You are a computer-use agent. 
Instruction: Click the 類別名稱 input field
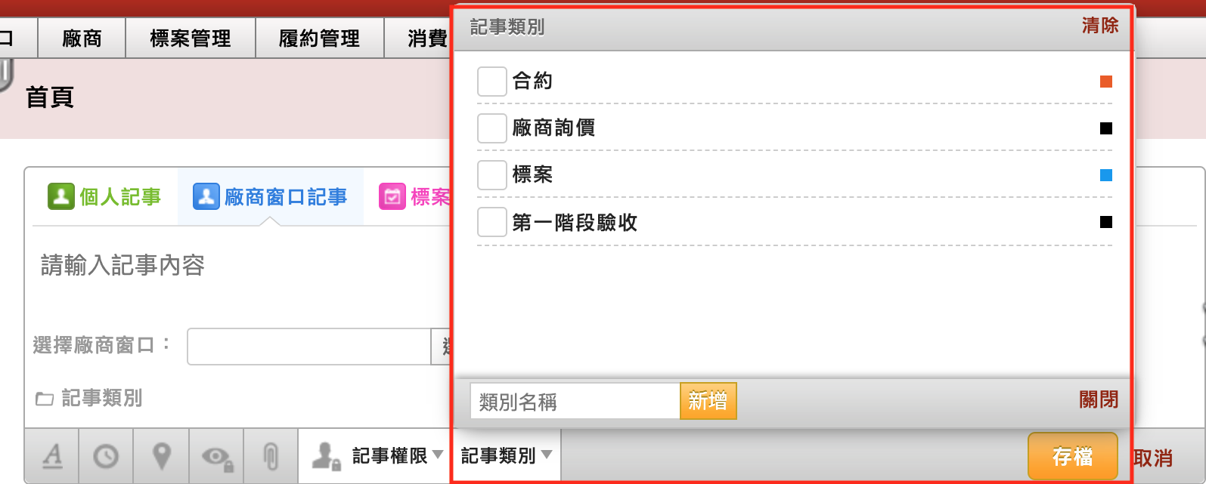pos(575,401)
